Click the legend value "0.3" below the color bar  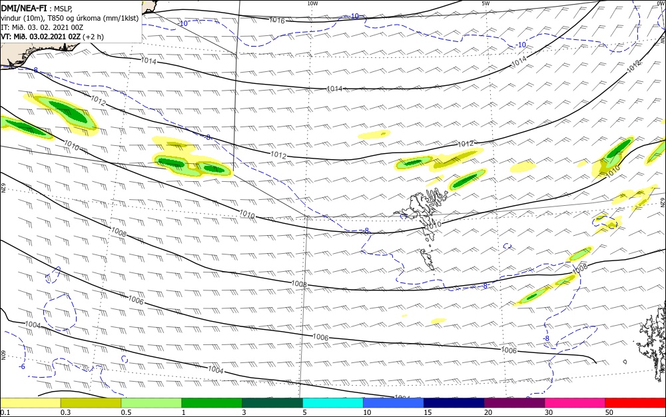click(x=66, y=412)
